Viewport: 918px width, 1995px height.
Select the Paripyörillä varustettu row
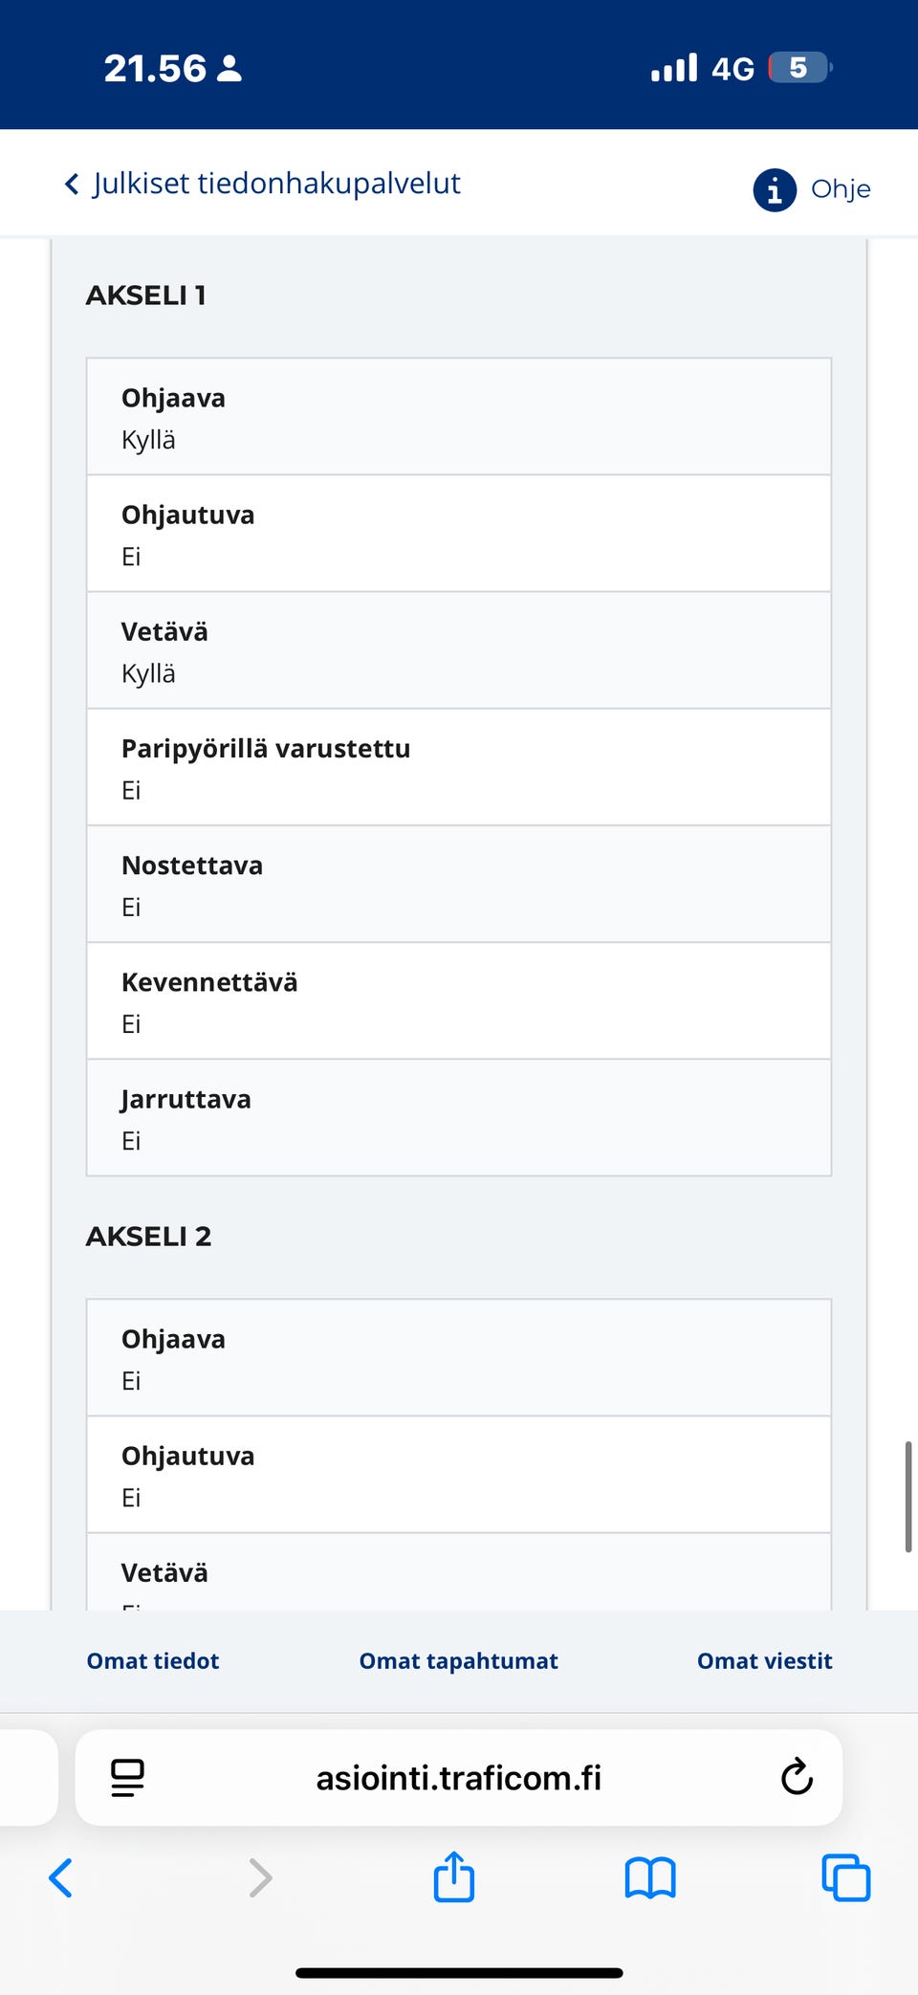(459, 768)
